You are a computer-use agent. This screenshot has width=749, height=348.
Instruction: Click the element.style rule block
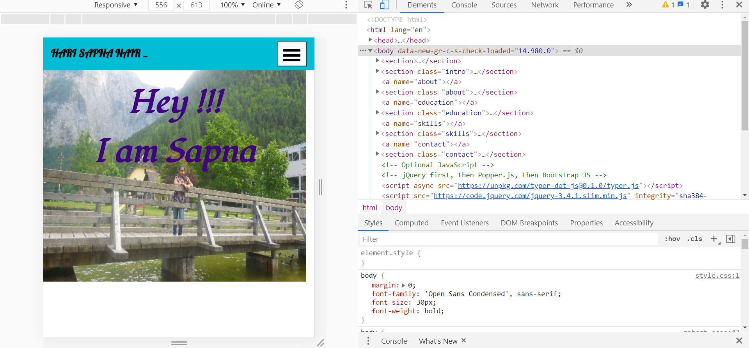pos(550,258)
